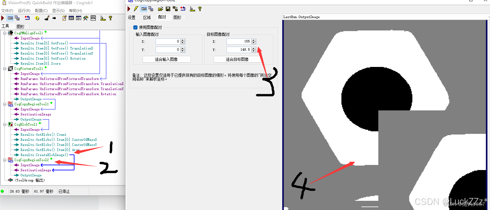Click the yellow circular run-continuous icon

coord(37,18)
